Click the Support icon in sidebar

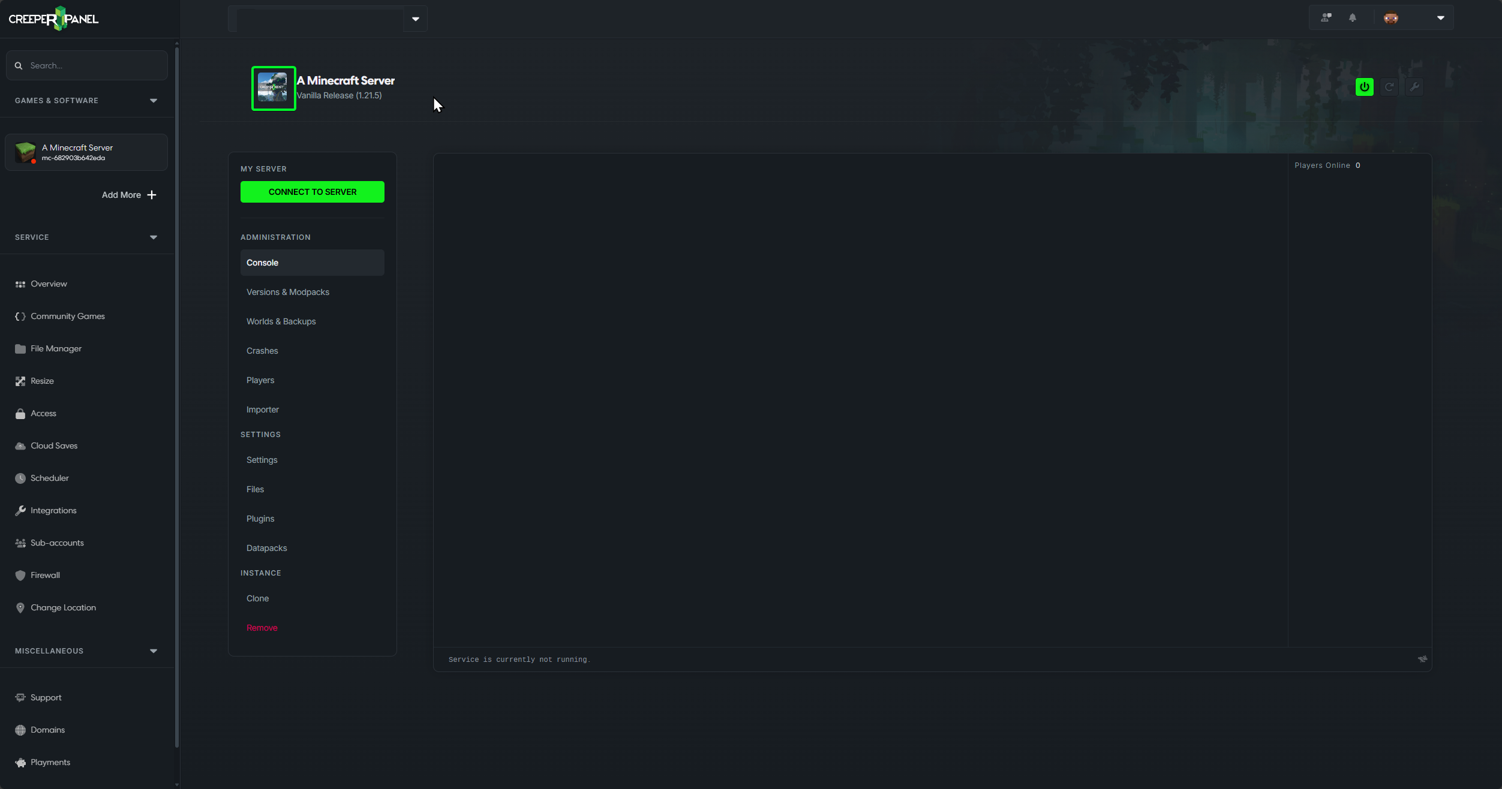click(x=20, y=698)
